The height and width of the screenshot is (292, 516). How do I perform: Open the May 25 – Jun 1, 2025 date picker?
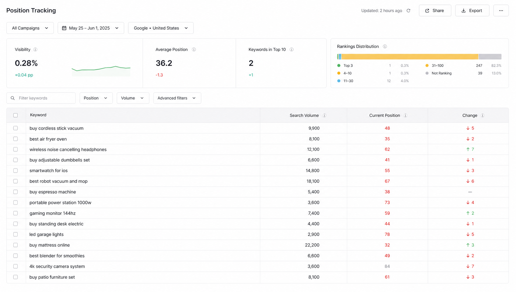coord(91,28)
